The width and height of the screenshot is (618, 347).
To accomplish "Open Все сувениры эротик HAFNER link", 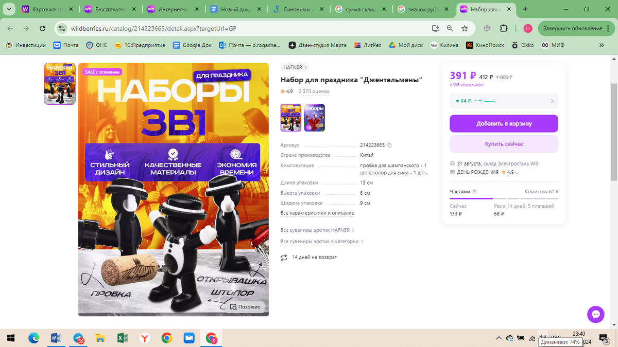I will pyautogui.click(x=317, y=230).
